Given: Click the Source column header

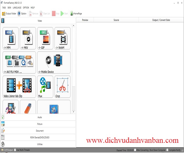Looking at the screenshot, I should [x=116, y=20].
